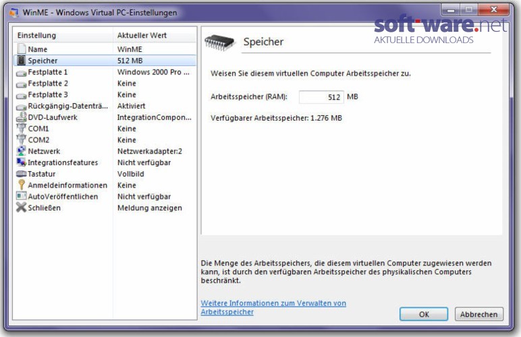The height and width of the screenshot is (337, 521).
Task: Click the COM2 port icon
Action: pyautogui.click(x=22, y=140)
